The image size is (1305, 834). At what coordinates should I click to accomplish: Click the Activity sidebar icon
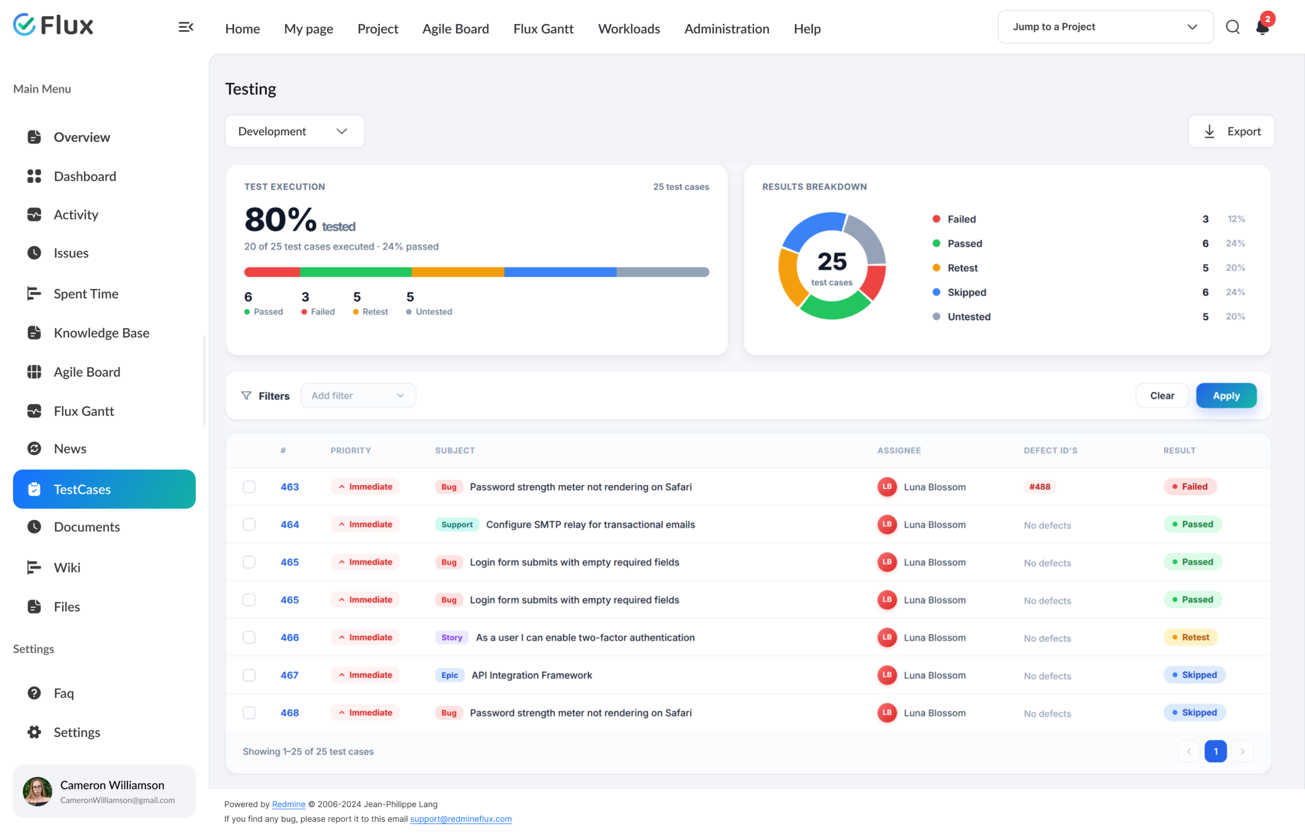tap(34, 214)
